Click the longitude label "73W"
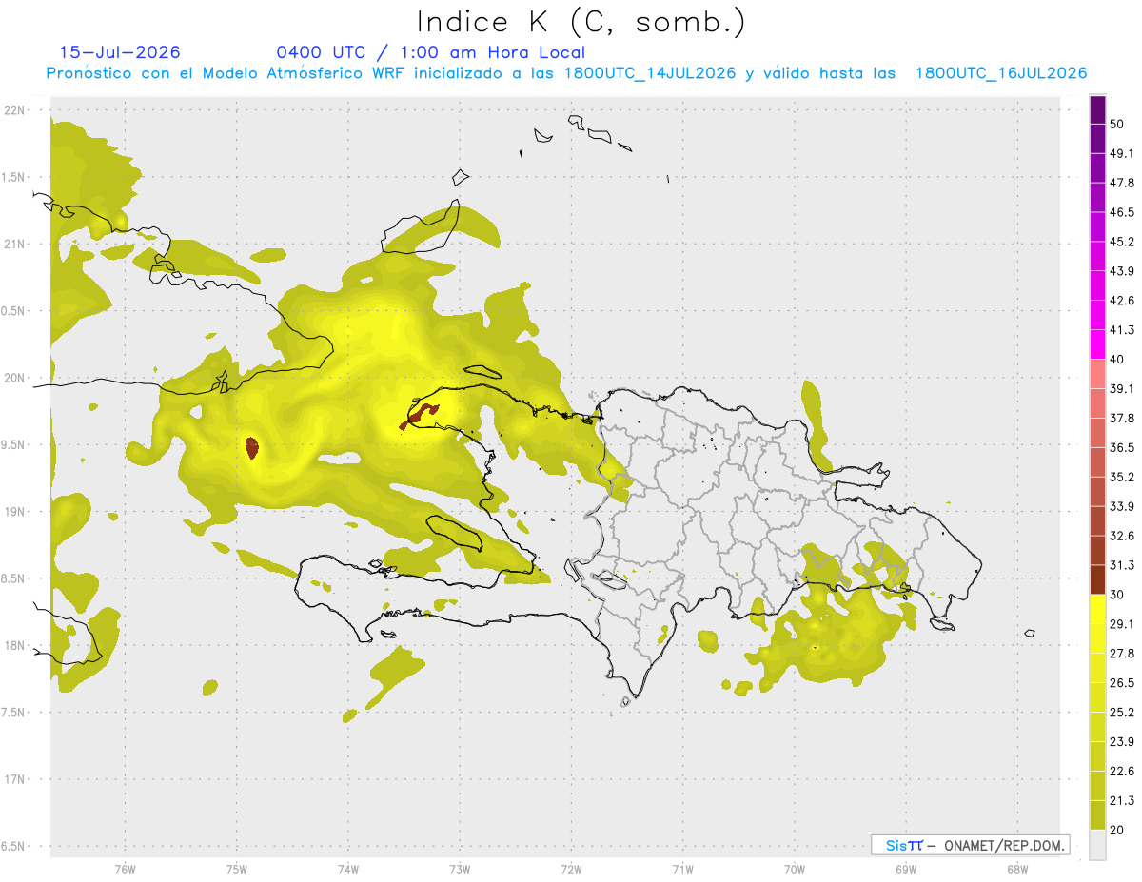This screenshot has width=1142, height=882. point(460,869)
